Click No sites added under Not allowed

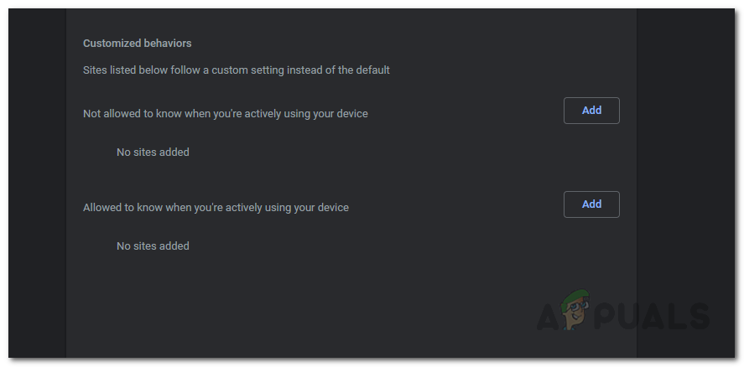pyautogui.click(x=153, y=152)
